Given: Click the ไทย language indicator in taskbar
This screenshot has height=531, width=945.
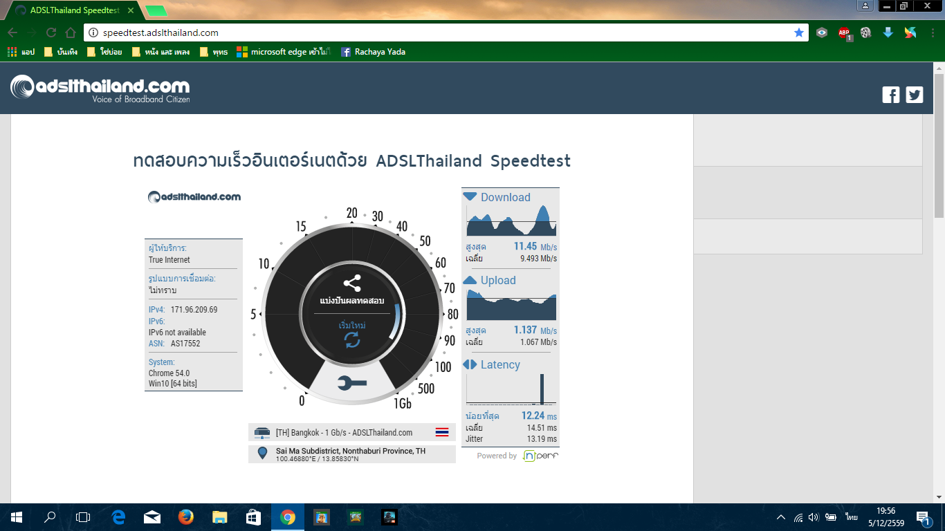Looking at the screenshot, I should 852,517.
